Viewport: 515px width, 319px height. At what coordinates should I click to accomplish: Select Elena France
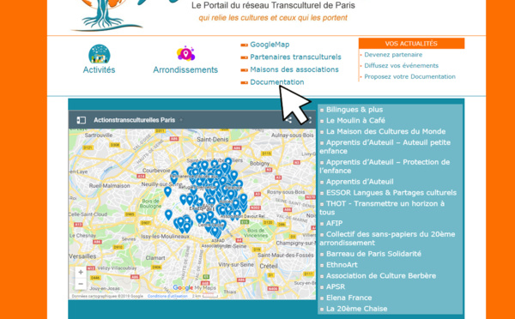pyautogui.click(x=348, y=298)
